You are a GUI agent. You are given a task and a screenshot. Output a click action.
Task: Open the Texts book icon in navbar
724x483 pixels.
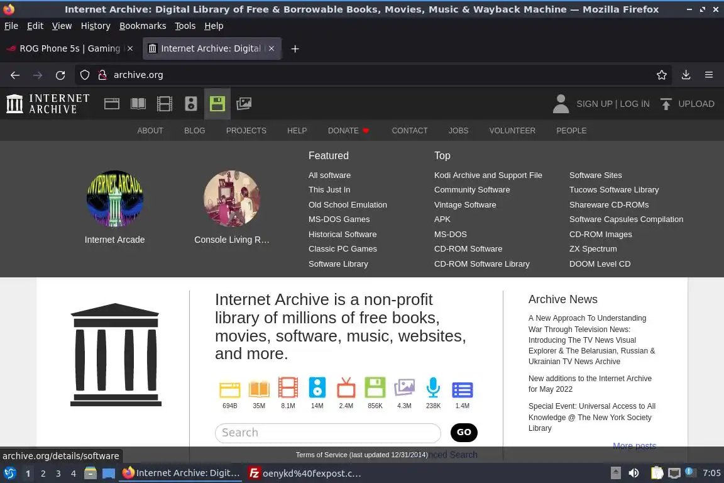tap(138, 104)
